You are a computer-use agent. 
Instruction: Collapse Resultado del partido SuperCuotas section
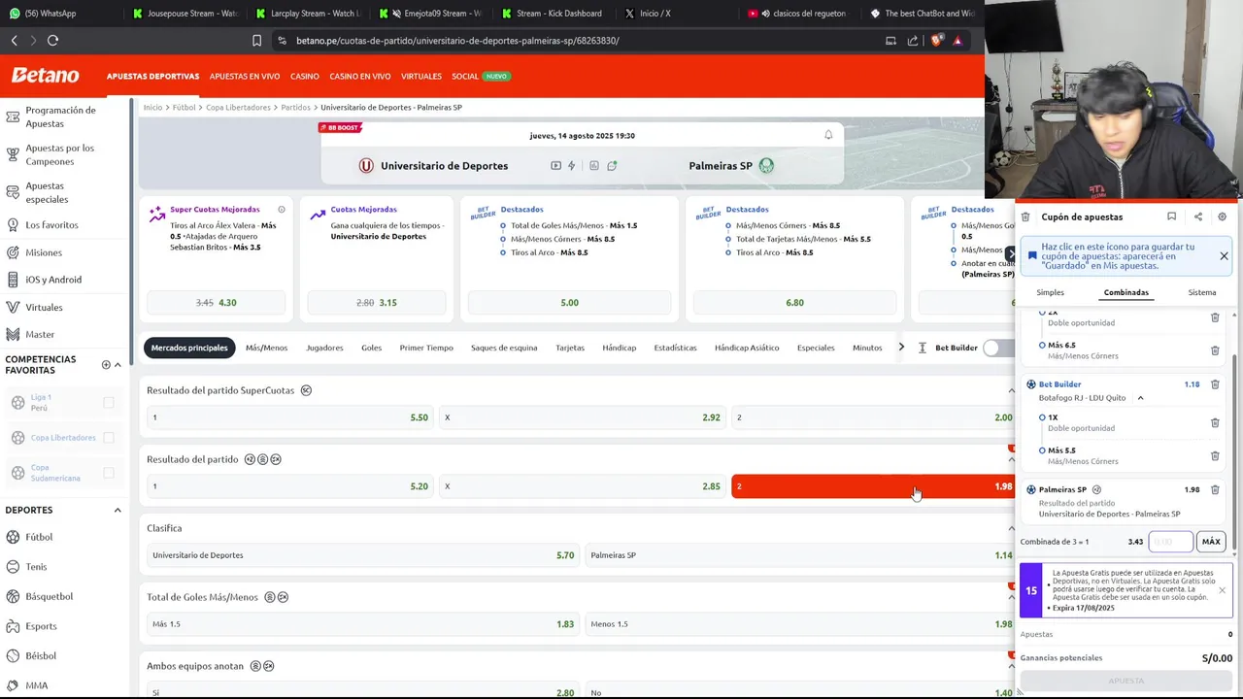[1011, 390]
